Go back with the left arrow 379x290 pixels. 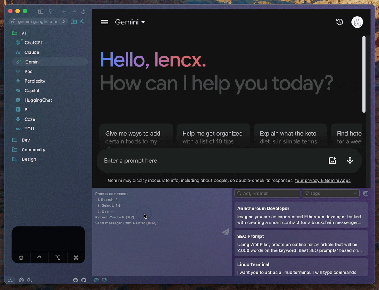pyautogui.click(x=64, y=11)
